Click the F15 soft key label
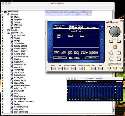Viewport: 125px width, 116px height. pyautogui.click(x=102, y=53)
